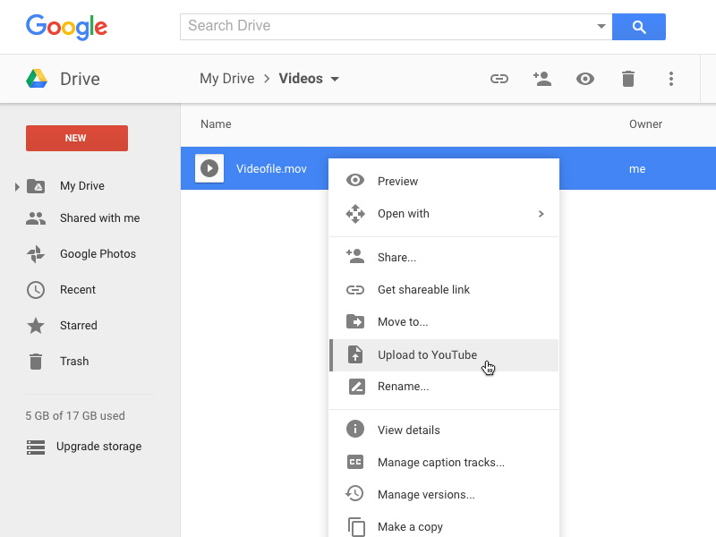Screen dimensions: 716x537
Task: Open the Videos folder dropdown arrow
Action: 335,79
